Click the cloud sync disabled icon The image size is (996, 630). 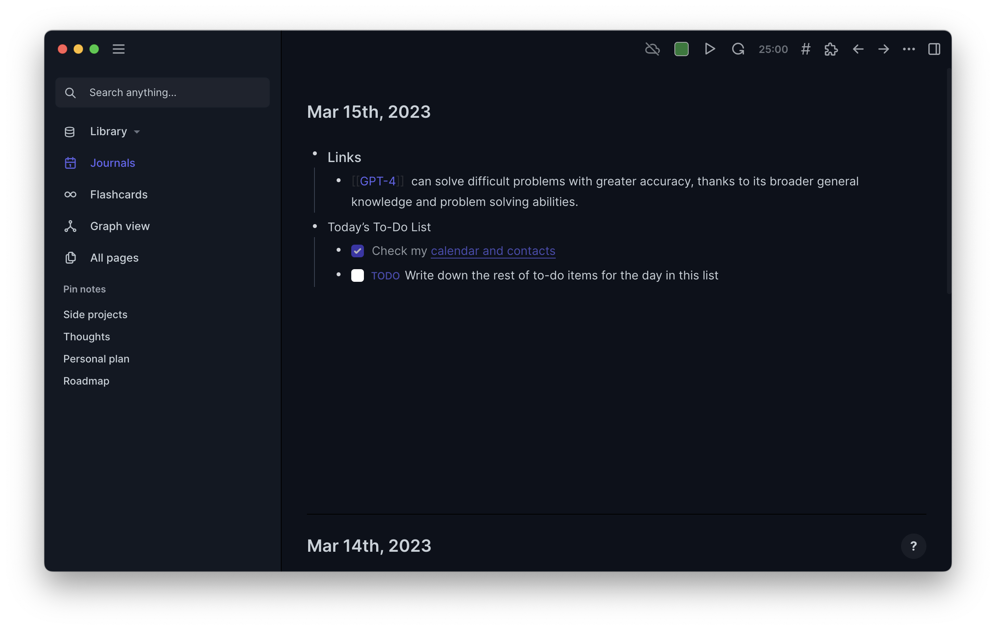(x=652, y=49)
